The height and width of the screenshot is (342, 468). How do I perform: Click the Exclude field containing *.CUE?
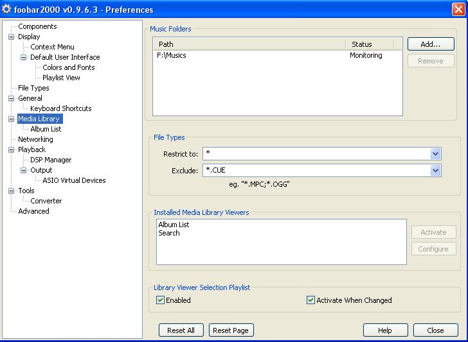coord(317,171)
